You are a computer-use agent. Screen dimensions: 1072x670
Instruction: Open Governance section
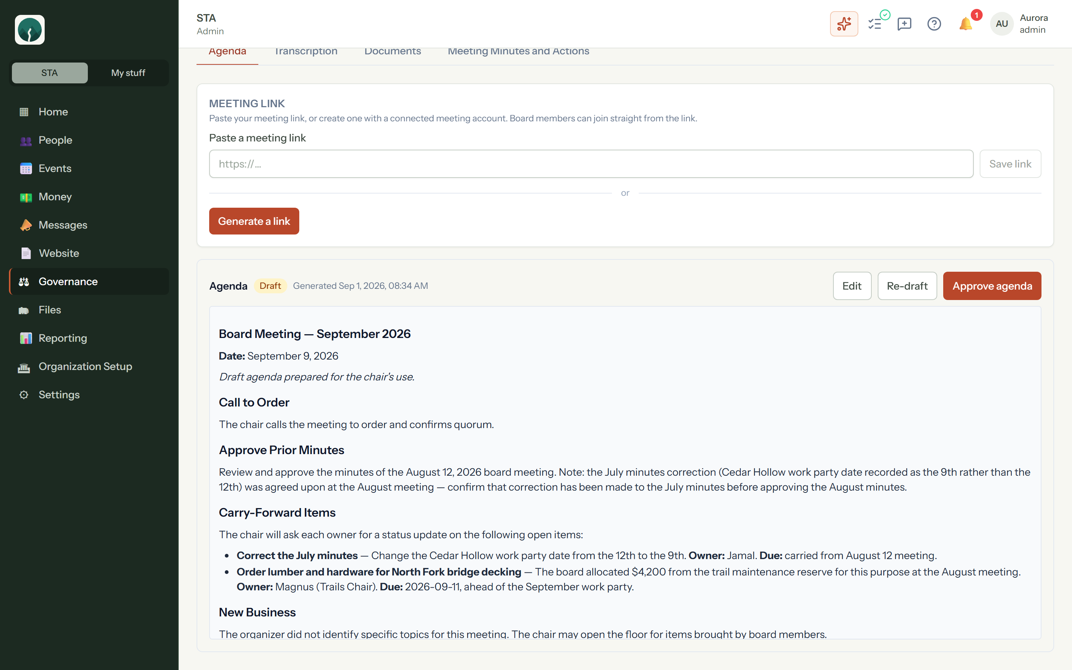pos(89,281)
